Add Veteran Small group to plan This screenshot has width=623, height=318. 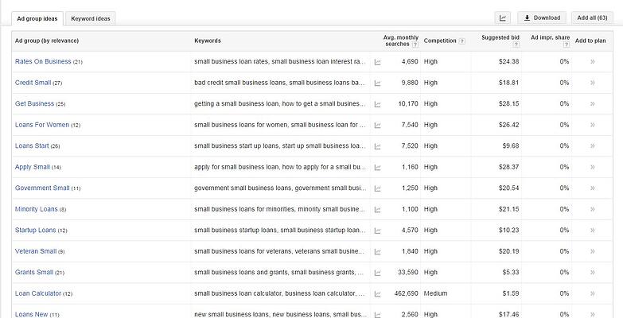tap(593, 251)
